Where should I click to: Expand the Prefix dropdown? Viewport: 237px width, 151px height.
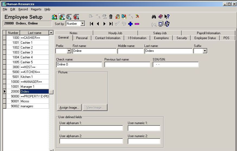point(69,51)
